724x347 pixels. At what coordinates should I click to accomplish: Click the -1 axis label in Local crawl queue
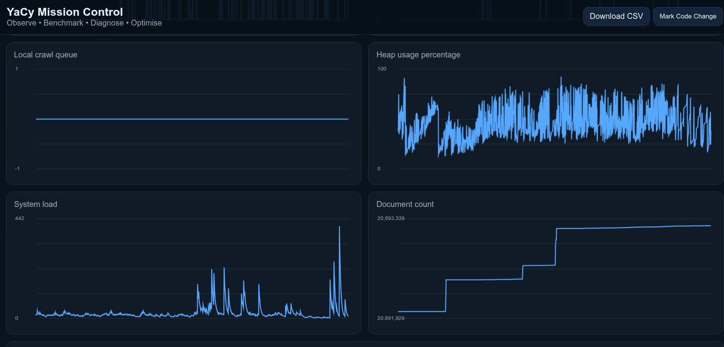pyautogui.click(x=17, y=169)
